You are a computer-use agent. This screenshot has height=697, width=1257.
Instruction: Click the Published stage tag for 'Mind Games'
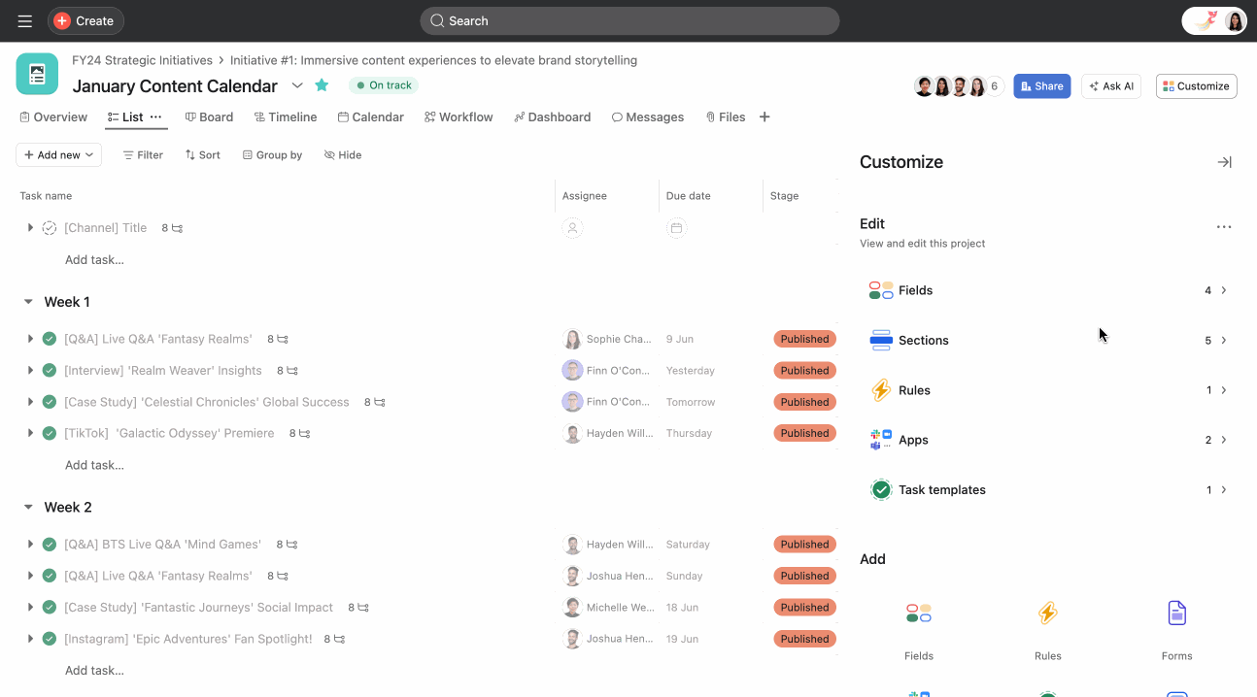pyautogui.click(x=804, y=545)
